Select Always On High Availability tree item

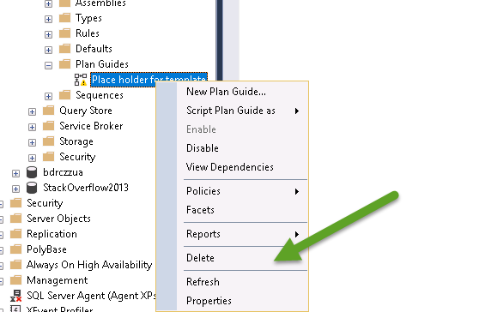pos(89,265)
